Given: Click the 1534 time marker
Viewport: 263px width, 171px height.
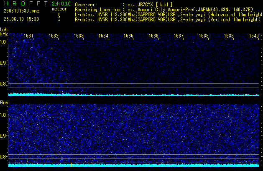Looking at the screenshot, I should [x=104, y=36].
